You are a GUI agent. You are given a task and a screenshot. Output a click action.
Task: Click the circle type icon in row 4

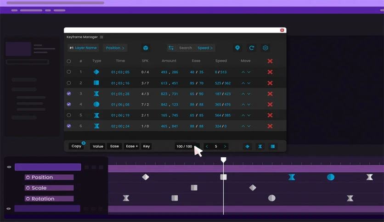click(x=96, y=105)
